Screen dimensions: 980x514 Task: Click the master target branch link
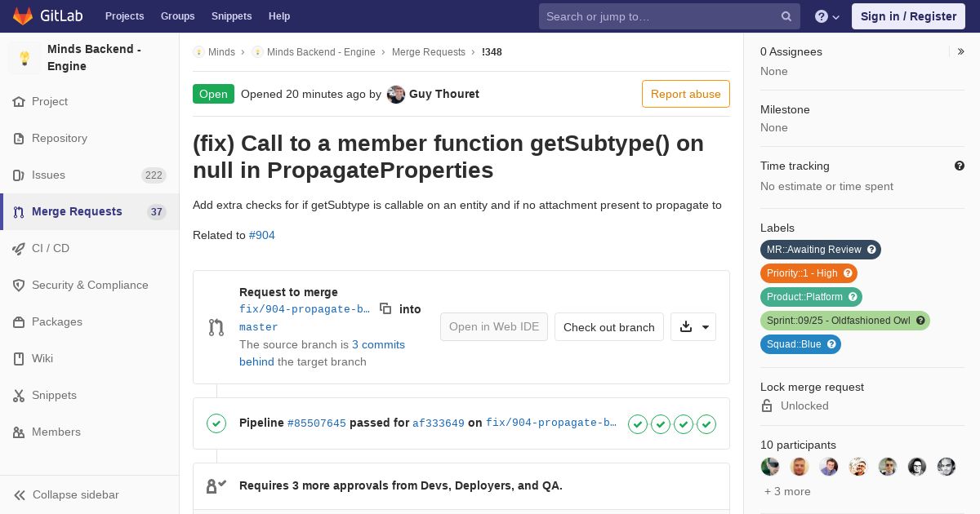coord(259,327)
